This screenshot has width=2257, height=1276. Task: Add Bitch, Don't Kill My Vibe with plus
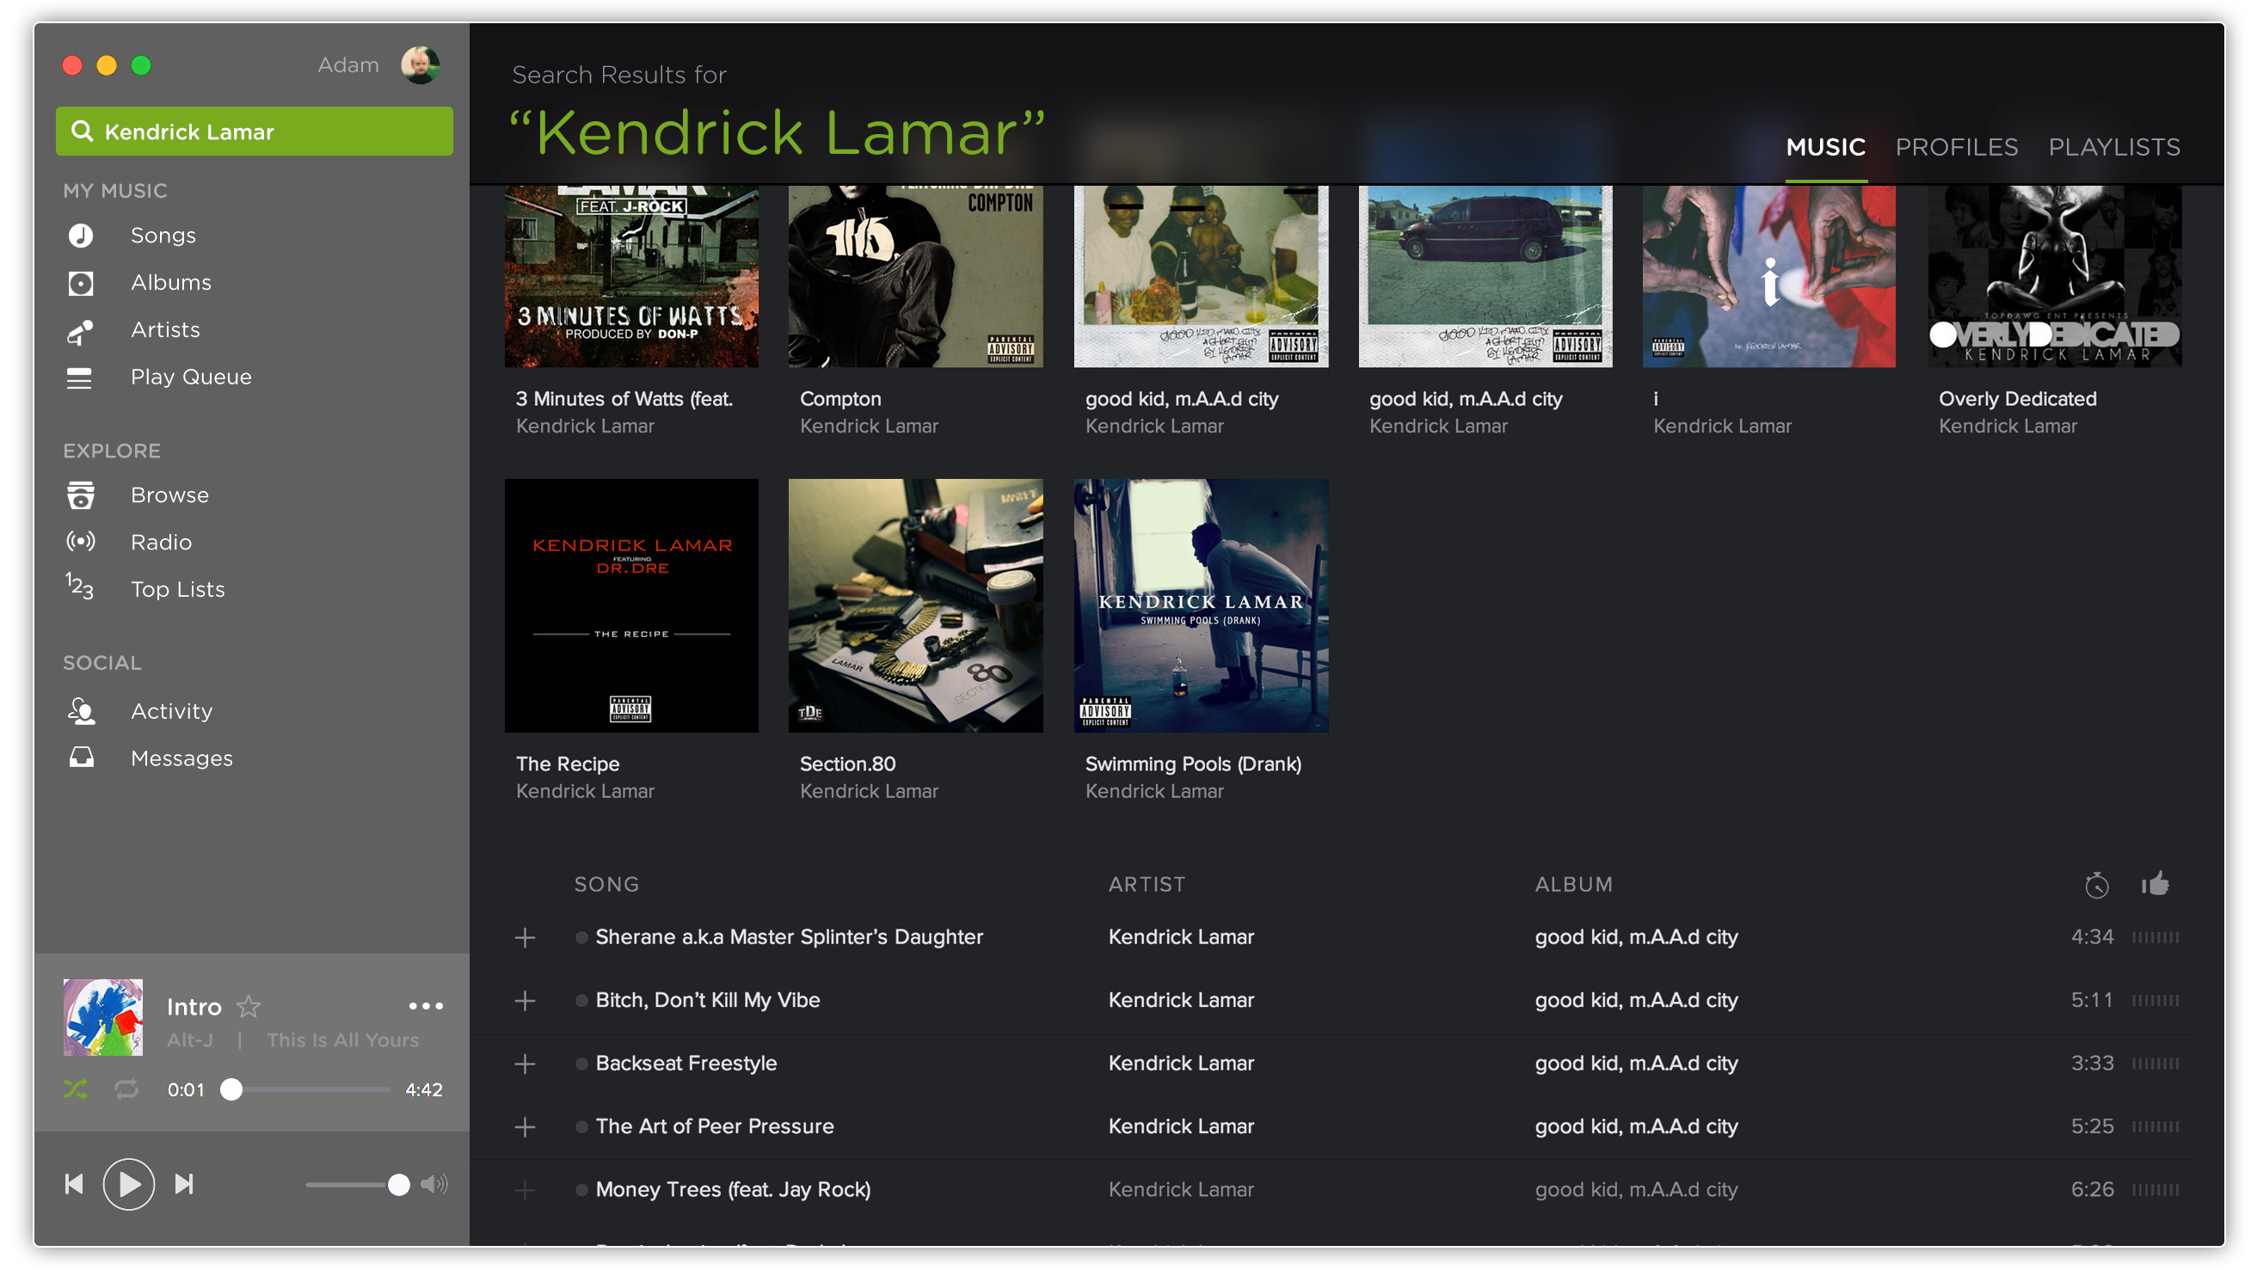point(525,1001)
